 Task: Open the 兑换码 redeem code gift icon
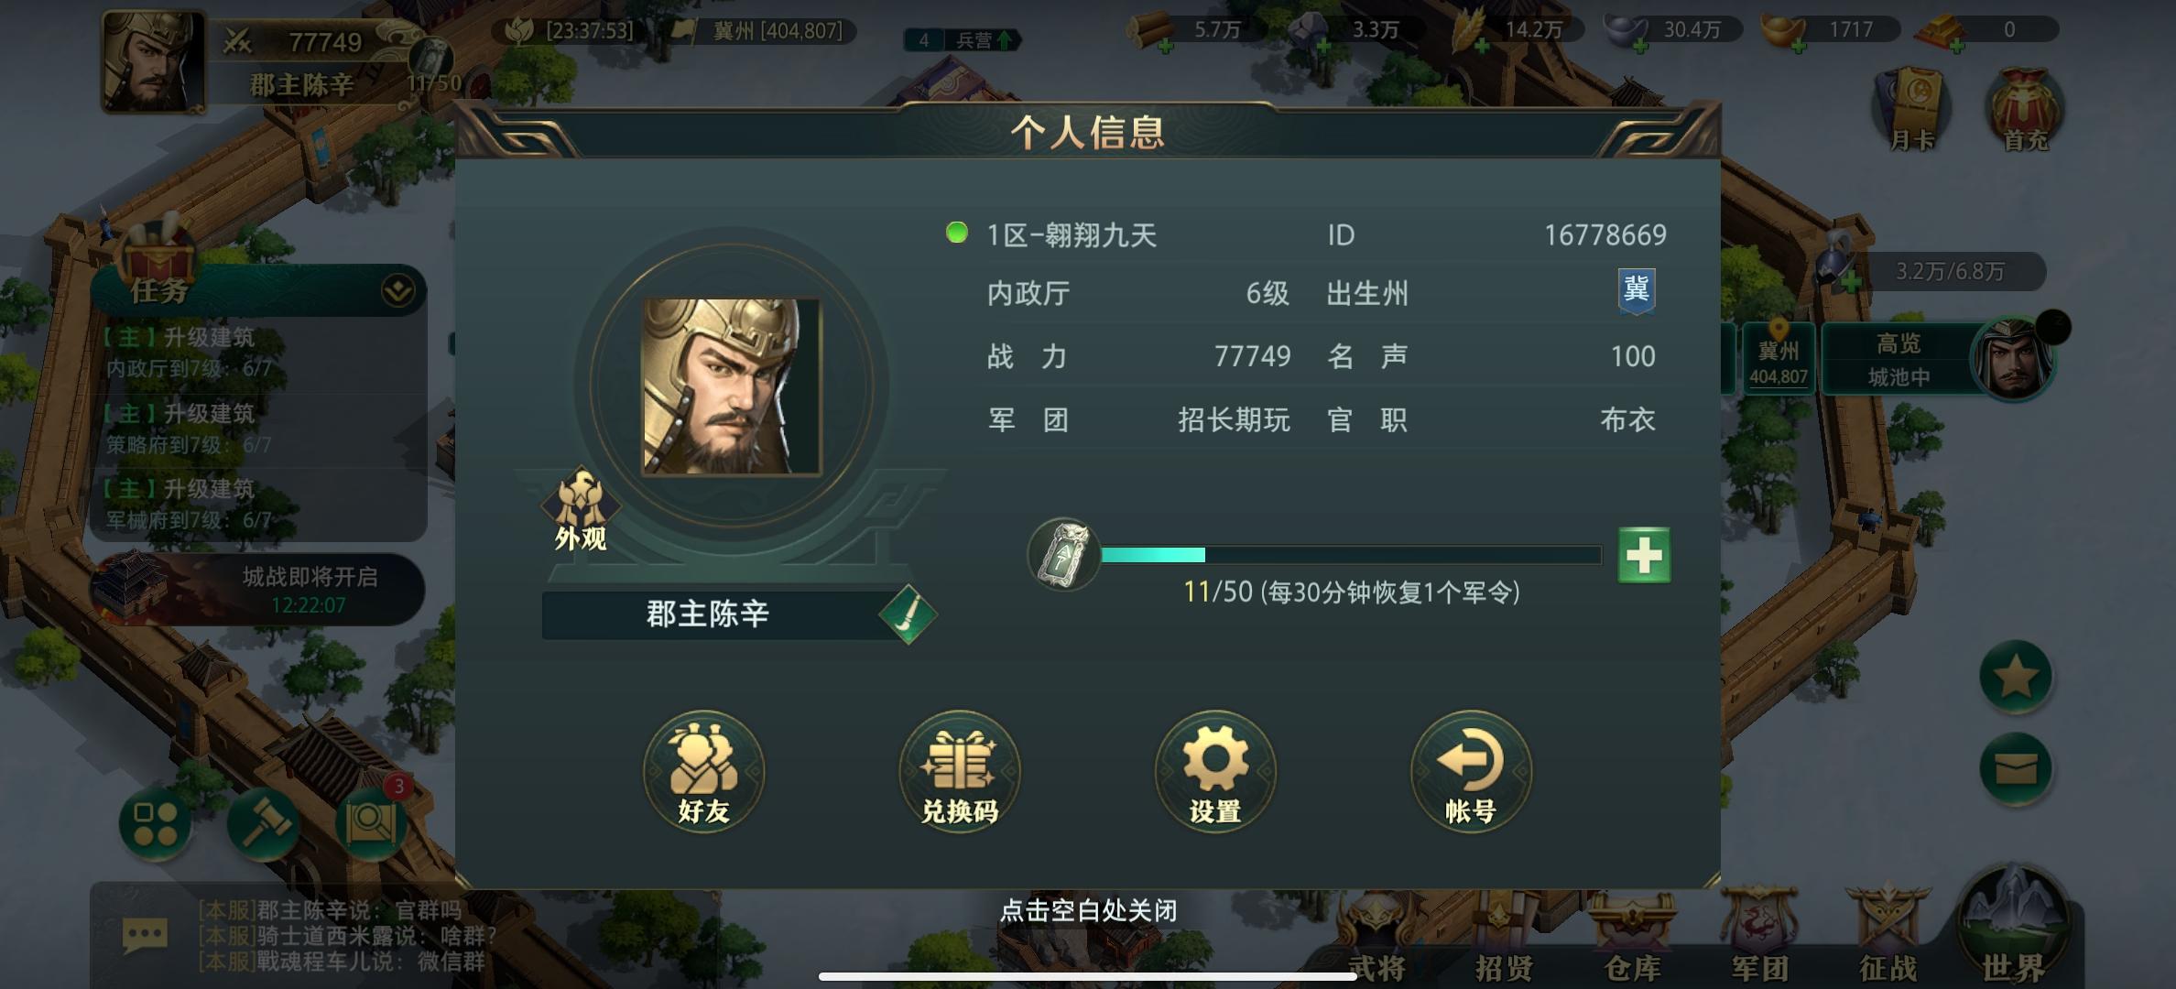tap(959, 771)
